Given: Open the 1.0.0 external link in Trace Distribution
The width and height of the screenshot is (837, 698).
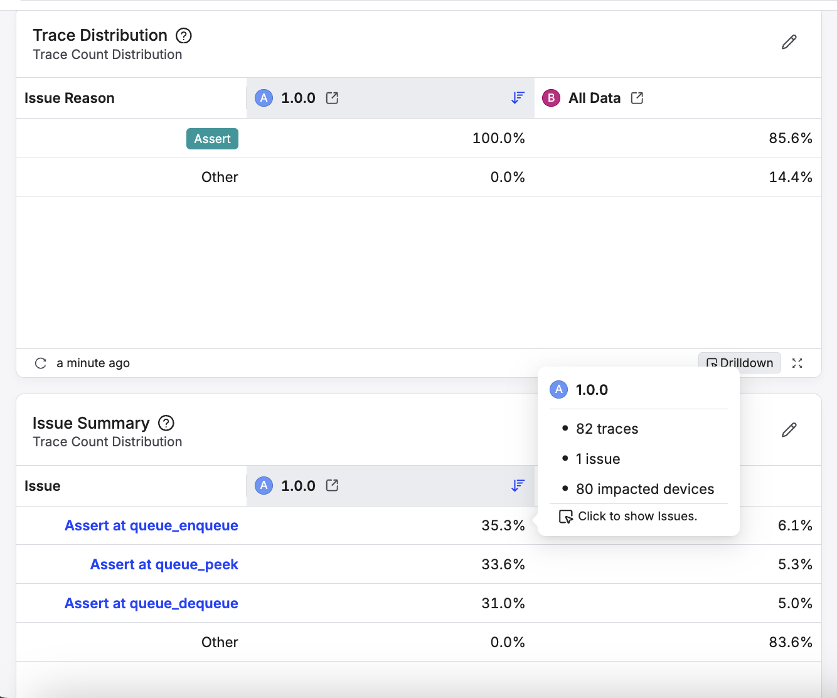Looking at the screenshot, I should (332, 98).
